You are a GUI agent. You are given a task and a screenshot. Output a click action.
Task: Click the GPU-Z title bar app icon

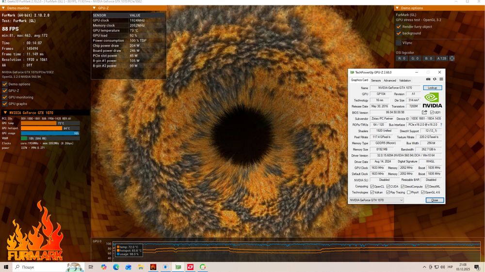pyautogui.click(x=352, y=72)
